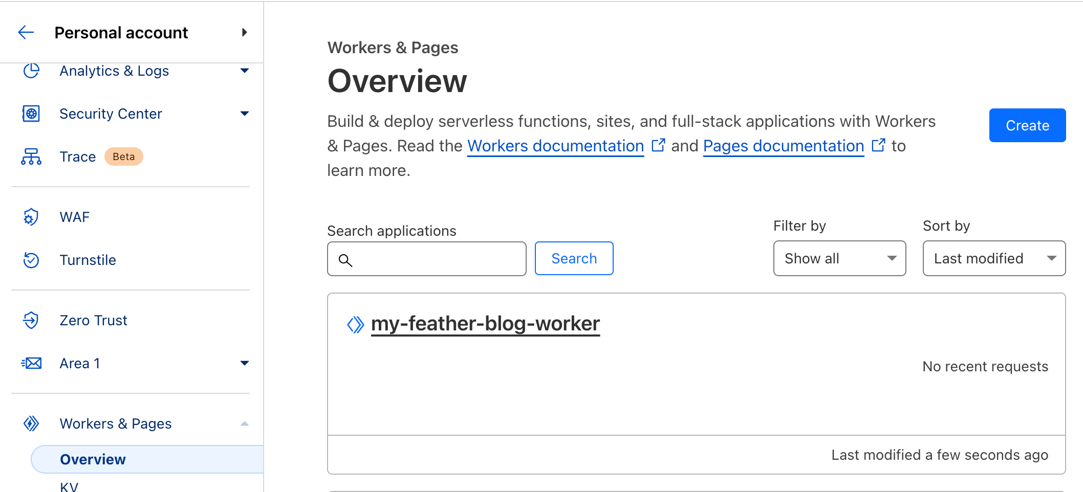This screenshot has width=1083, height=492.
Task: Click external link icon after Workers documentation
Action: pyautogui.click(x=658, y=145)
